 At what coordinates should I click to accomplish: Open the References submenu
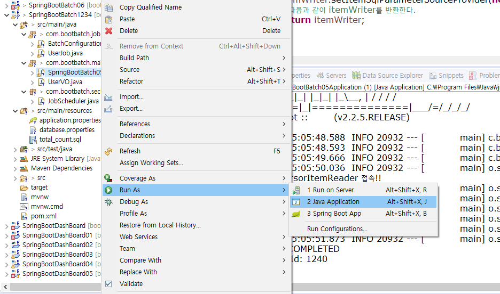click(x=197, y=124)
